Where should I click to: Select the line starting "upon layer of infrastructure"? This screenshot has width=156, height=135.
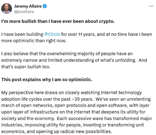pyautogui.click(x=73, y=112)
